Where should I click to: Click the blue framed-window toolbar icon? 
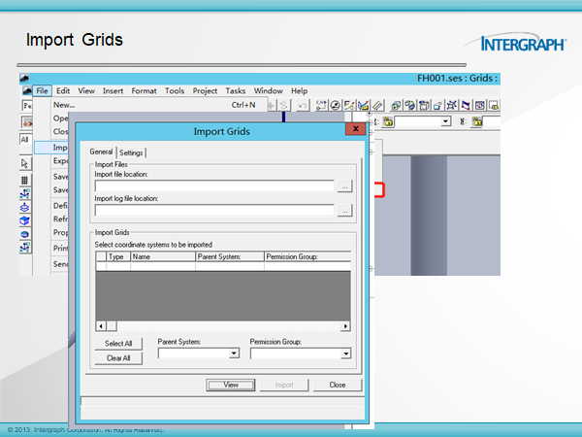point(479,106)
